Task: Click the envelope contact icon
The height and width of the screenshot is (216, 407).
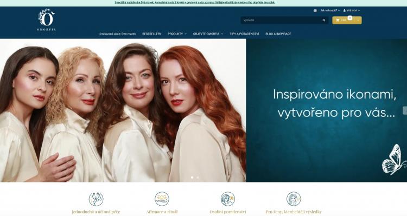Action: [315, 11]
